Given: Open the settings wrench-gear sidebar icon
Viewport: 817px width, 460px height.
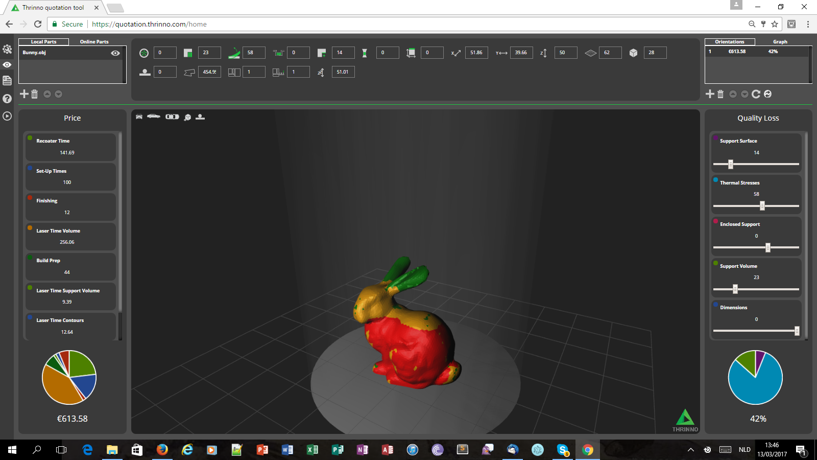Looking at the screenshot, I should coord(7,49).
